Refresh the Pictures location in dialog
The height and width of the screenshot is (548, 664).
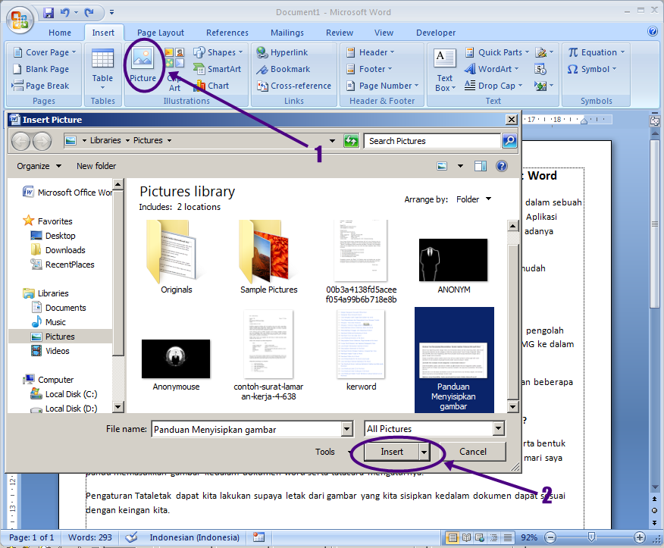click(x=351, y=140)
